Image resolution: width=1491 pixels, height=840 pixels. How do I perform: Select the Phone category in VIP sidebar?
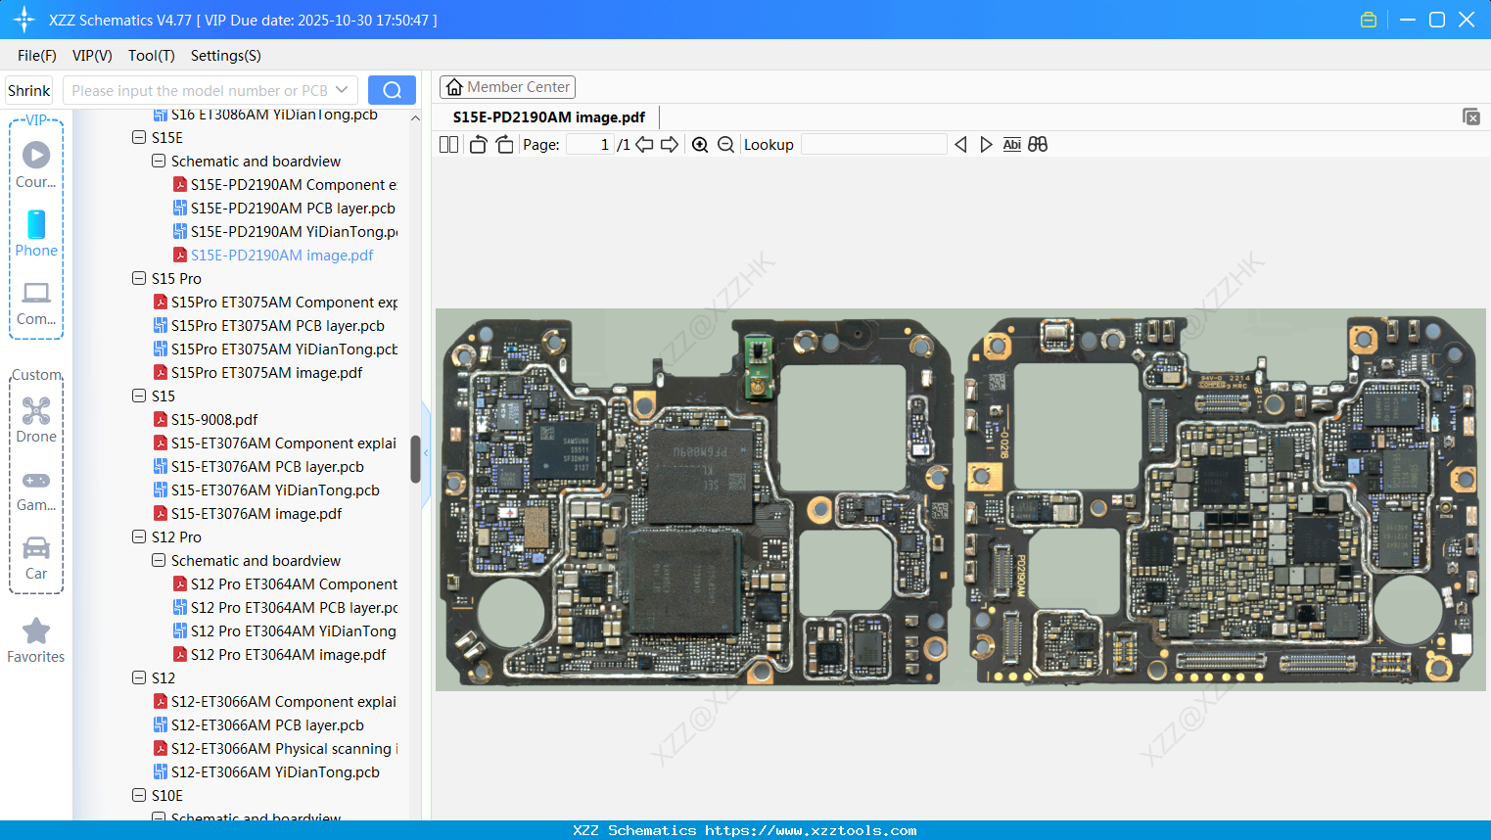click(x=36, y=233)
